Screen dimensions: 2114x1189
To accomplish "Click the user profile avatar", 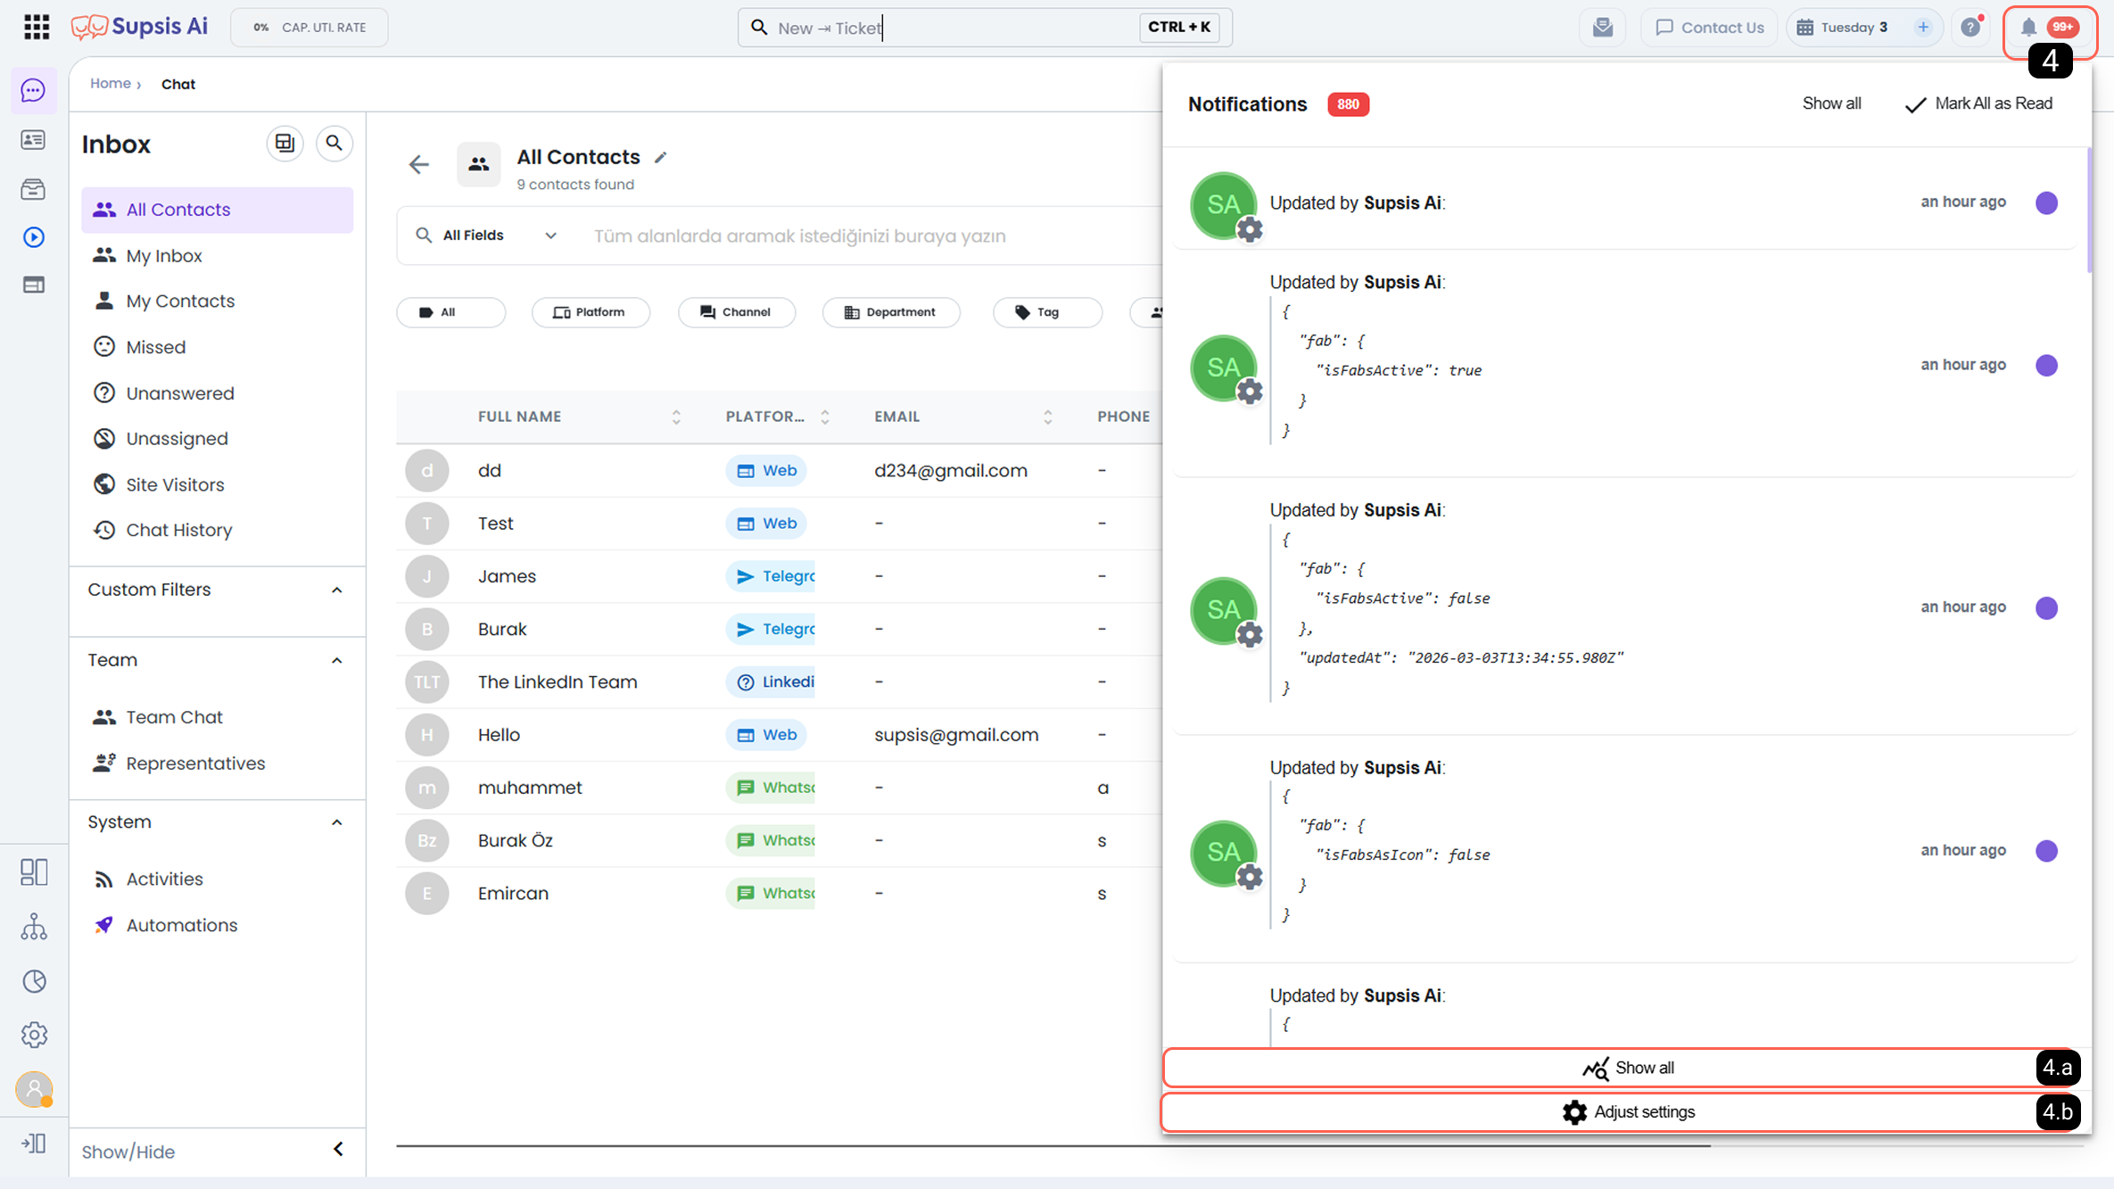I will [x=34, y=1089].
